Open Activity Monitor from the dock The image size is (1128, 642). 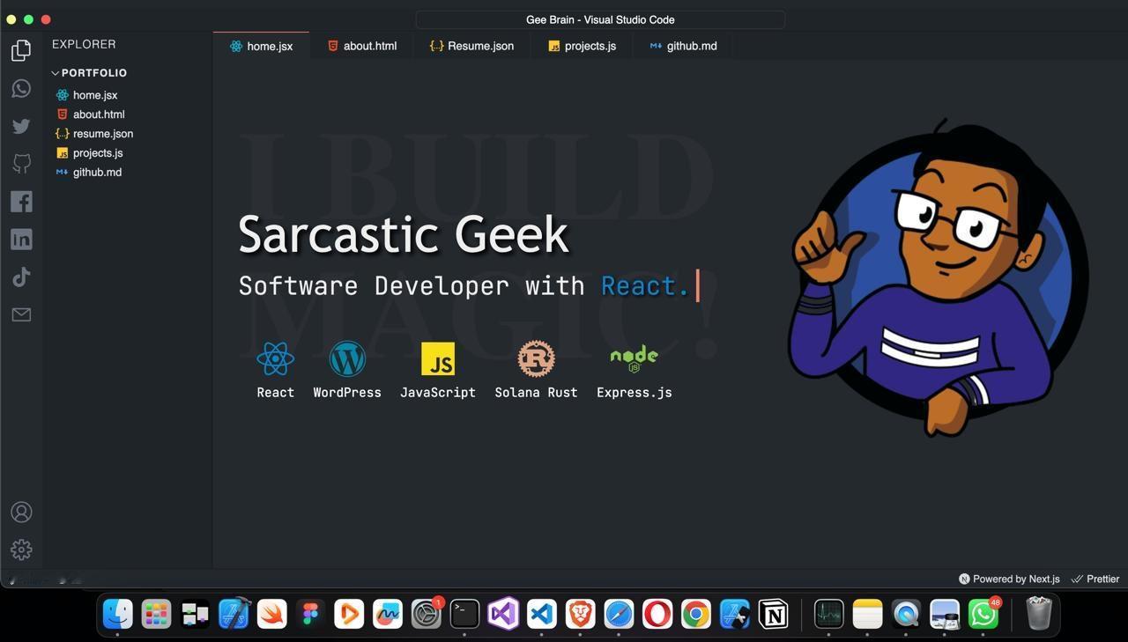tap(828, 614)
